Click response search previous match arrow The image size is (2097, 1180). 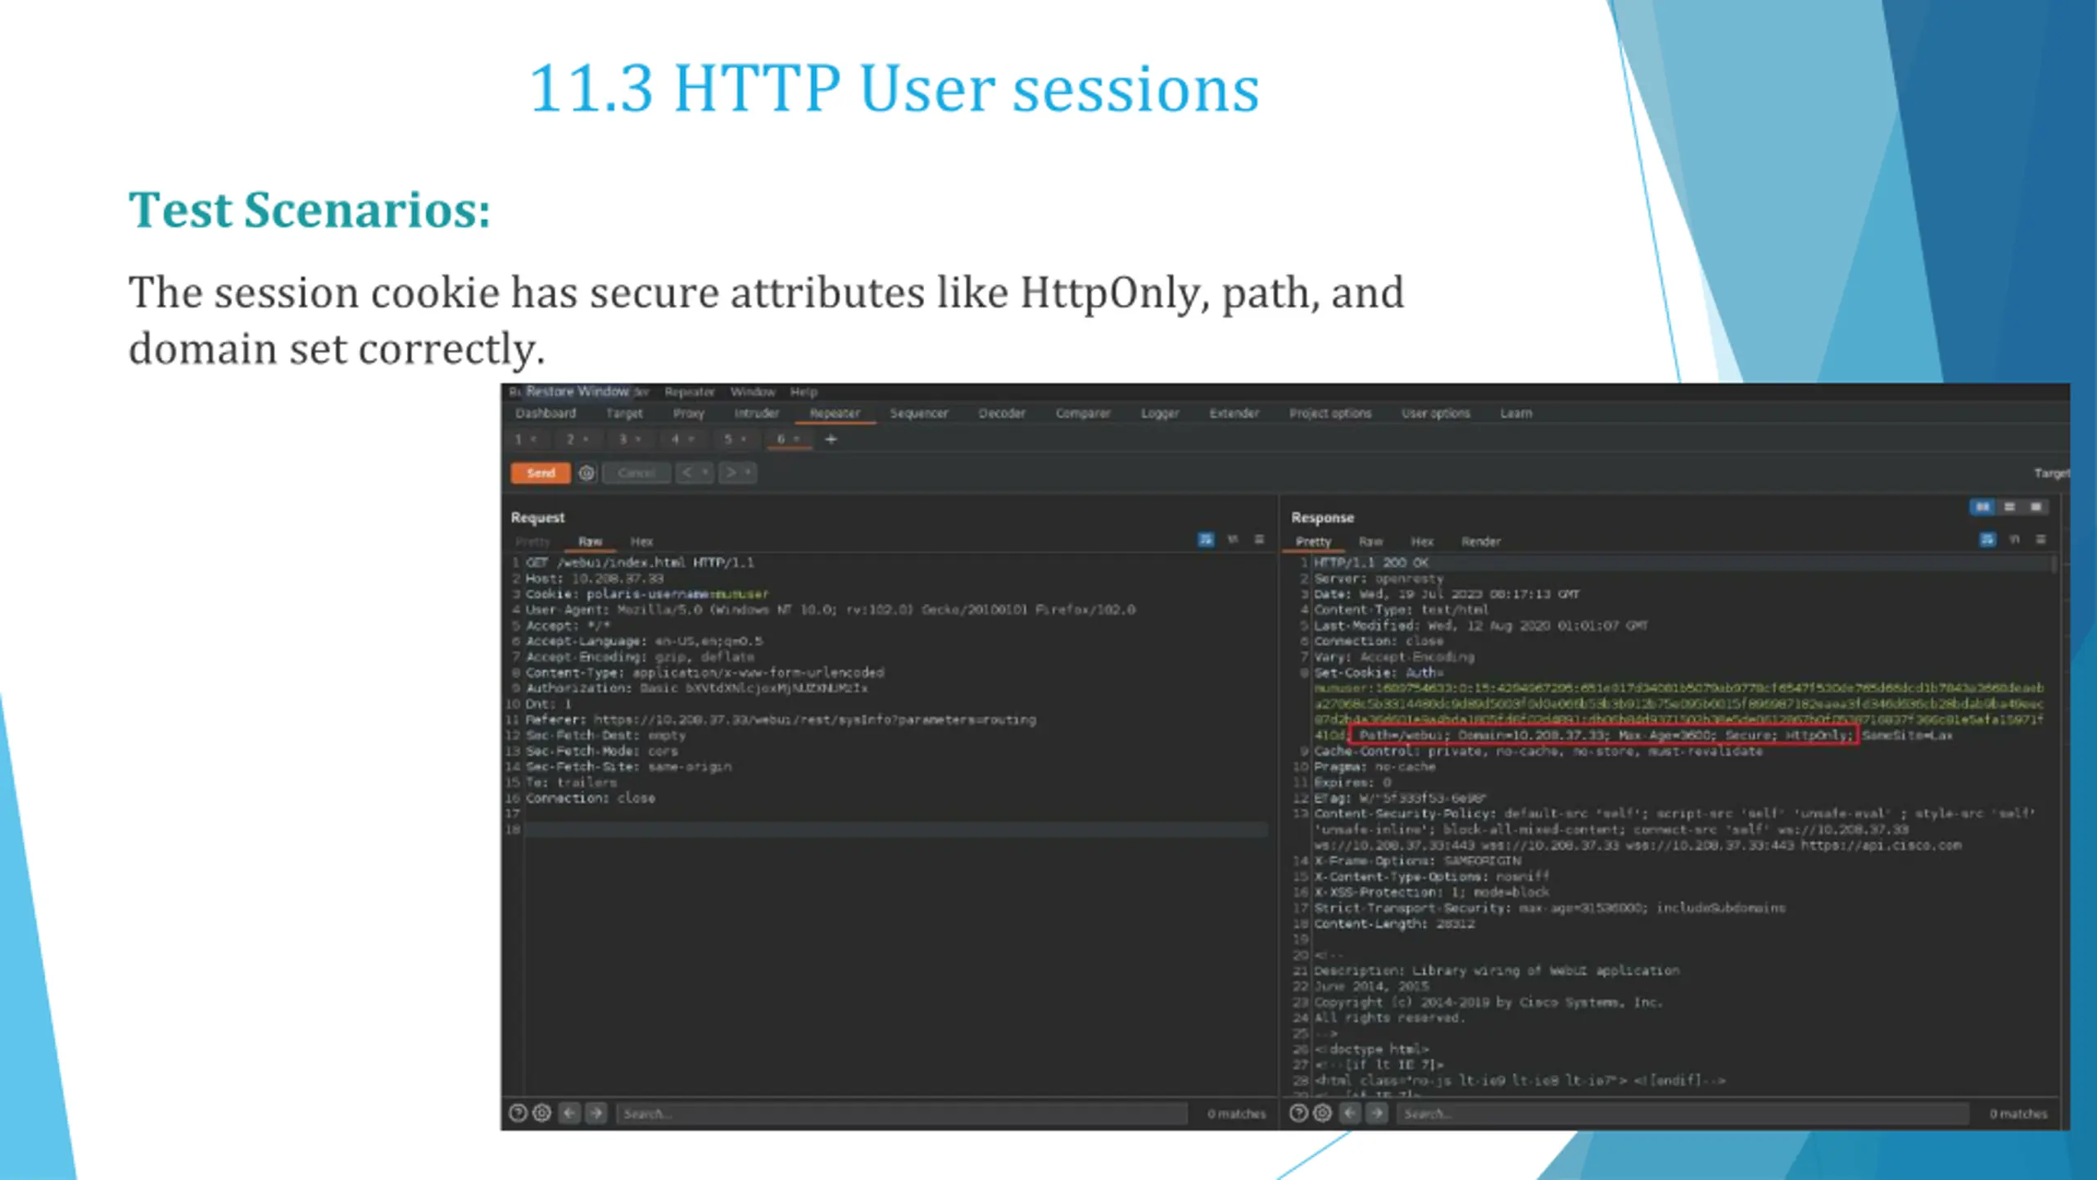point(1351,1113)
